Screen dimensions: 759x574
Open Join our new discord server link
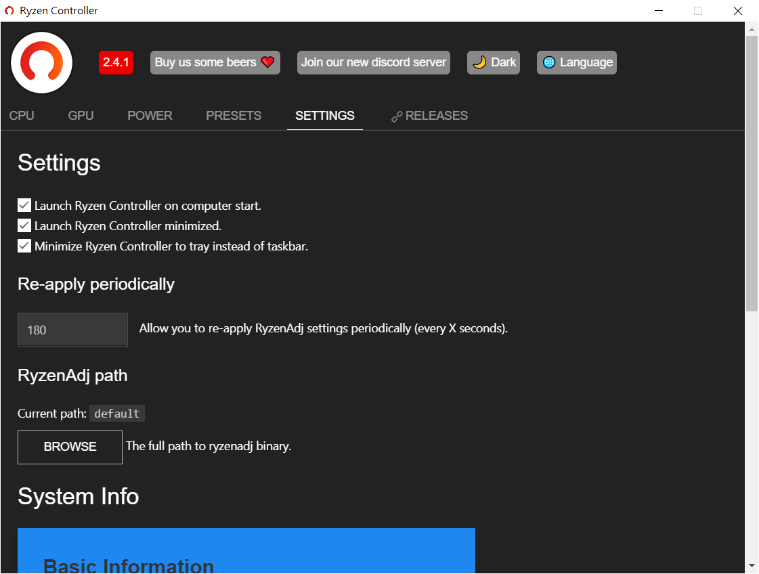coord(374,62)
